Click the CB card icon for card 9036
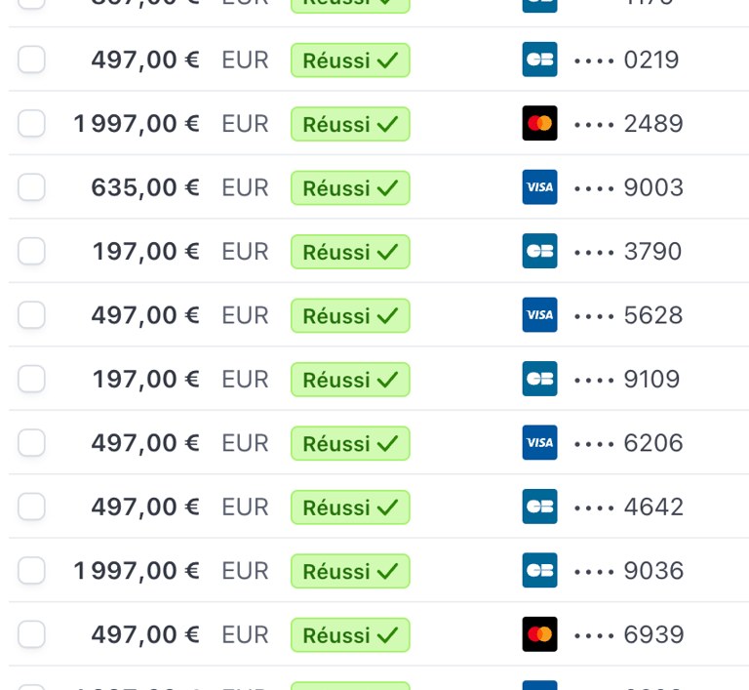 tap(539, 570)
